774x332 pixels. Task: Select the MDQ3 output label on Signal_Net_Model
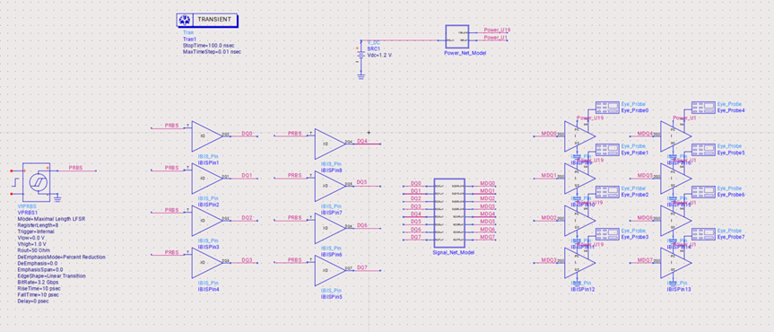click(x=487, y=206)
